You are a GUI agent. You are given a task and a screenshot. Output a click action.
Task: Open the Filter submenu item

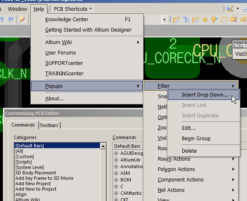191,86
